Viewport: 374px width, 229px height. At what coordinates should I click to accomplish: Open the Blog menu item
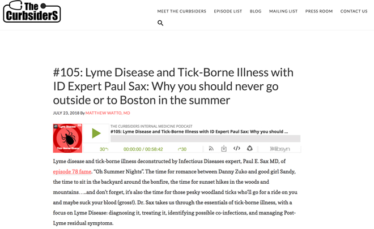(256, 11)
